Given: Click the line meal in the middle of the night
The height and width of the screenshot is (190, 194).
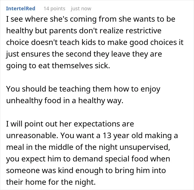Looking at the screenshot, I should [x=88, y=147].
